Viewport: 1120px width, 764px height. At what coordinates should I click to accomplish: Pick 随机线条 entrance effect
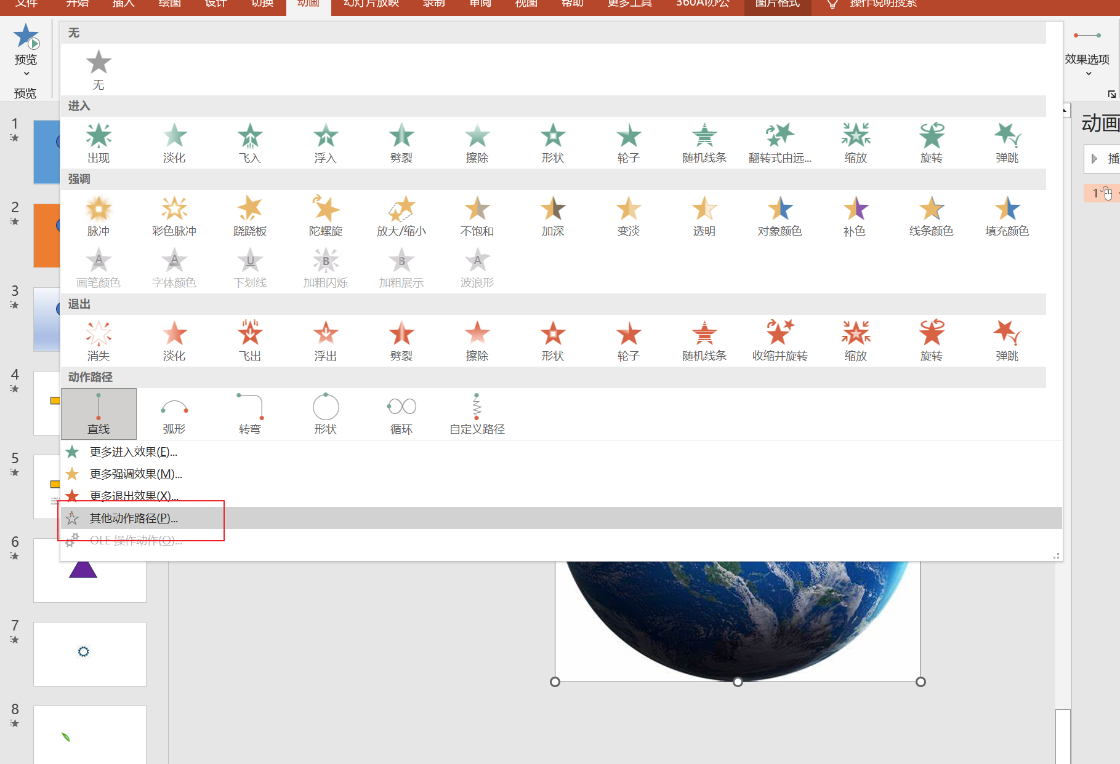coord(704,143)
